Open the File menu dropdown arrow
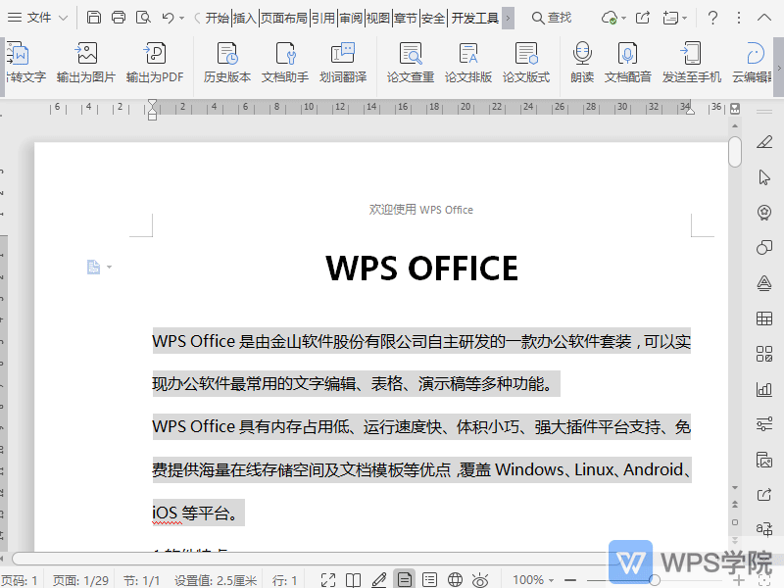The image size is (784, 588). click(64, 18)
